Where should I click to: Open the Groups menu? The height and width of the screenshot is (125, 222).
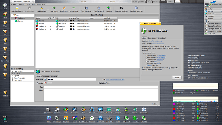click(x=28, y=5)
